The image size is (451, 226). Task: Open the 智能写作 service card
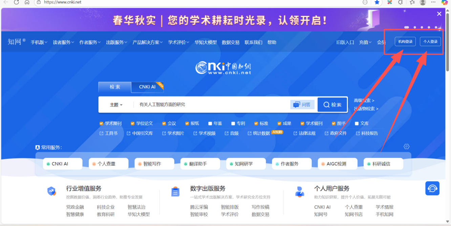coord(154,164)
